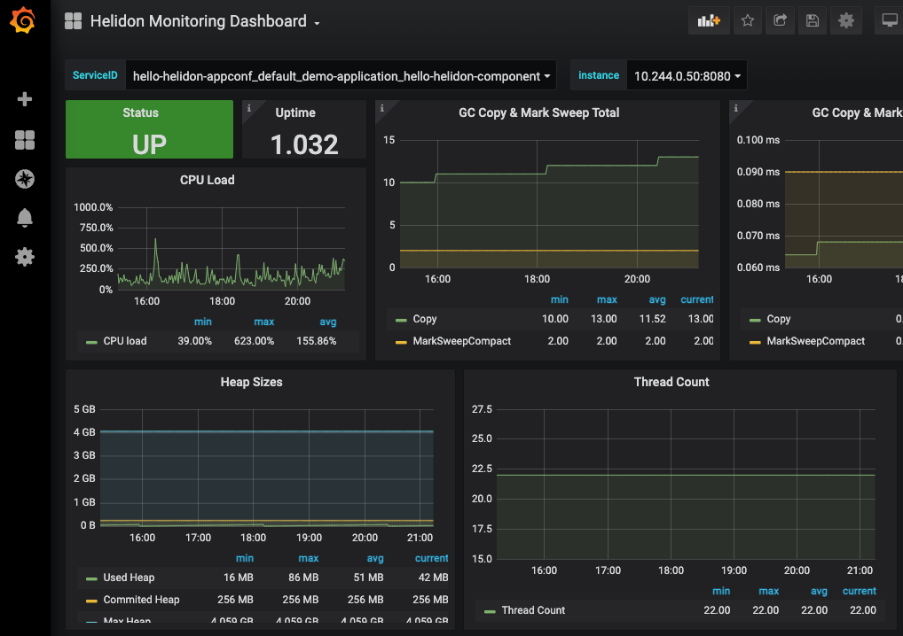Click the green Thread Count color swatch
903x636 pixels.
pyautogui.click(x=490, y=611)
